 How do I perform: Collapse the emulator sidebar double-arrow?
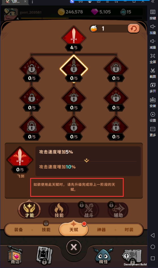[153, 1]
